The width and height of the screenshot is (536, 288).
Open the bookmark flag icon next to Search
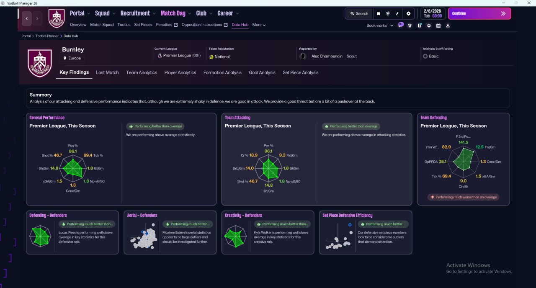(x=378, y=13)
